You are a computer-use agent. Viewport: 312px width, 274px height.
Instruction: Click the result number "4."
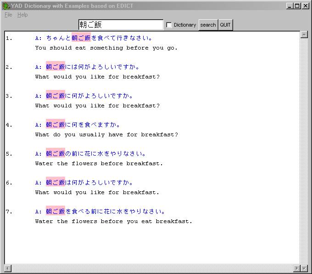[x=9, y=125]
